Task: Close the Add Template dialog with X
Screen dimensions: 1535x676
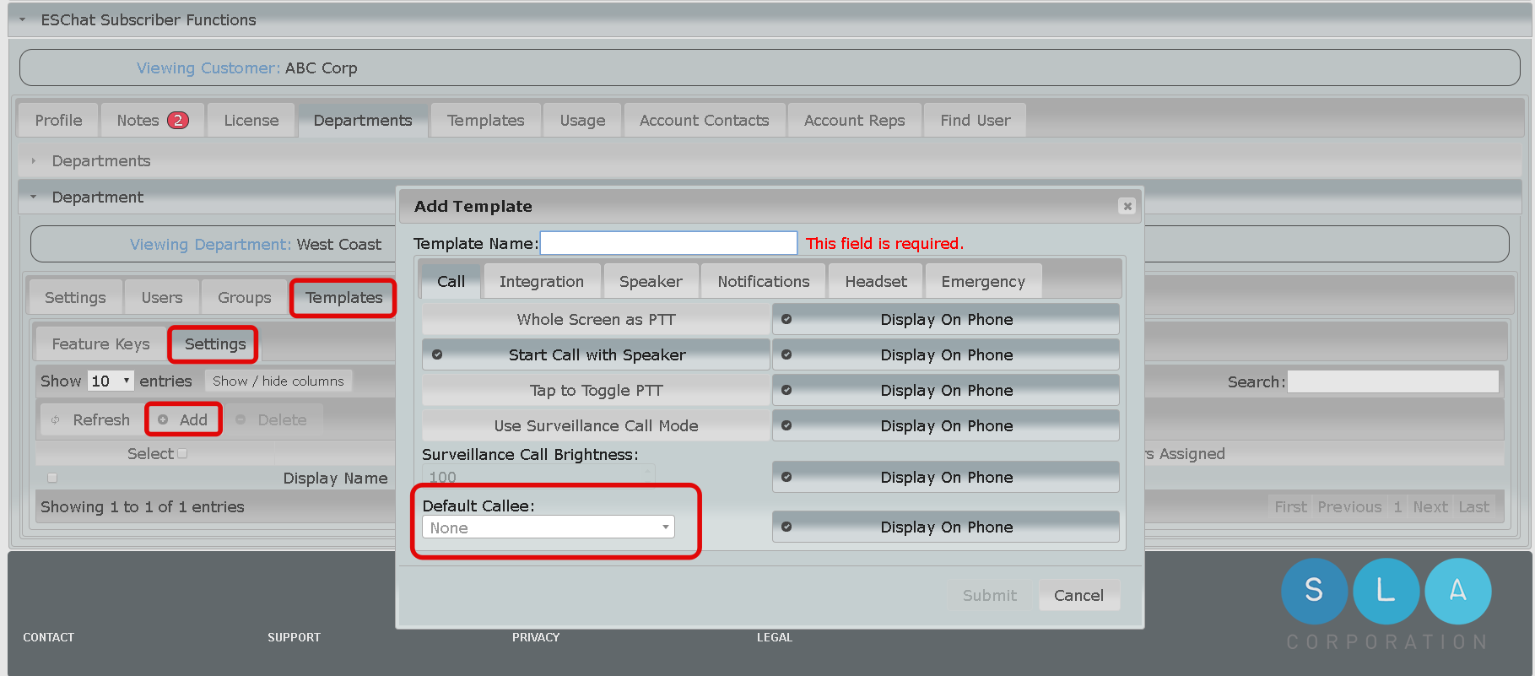Action: pyautogui.click(x=1127, y=206)
